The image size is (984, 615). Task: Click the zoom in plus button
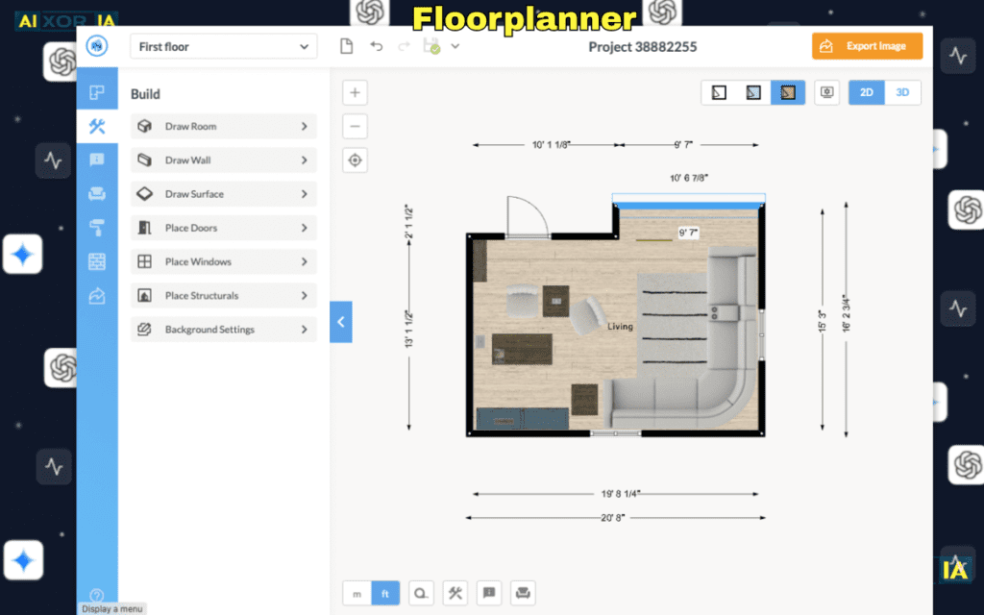tap(355, 92)
